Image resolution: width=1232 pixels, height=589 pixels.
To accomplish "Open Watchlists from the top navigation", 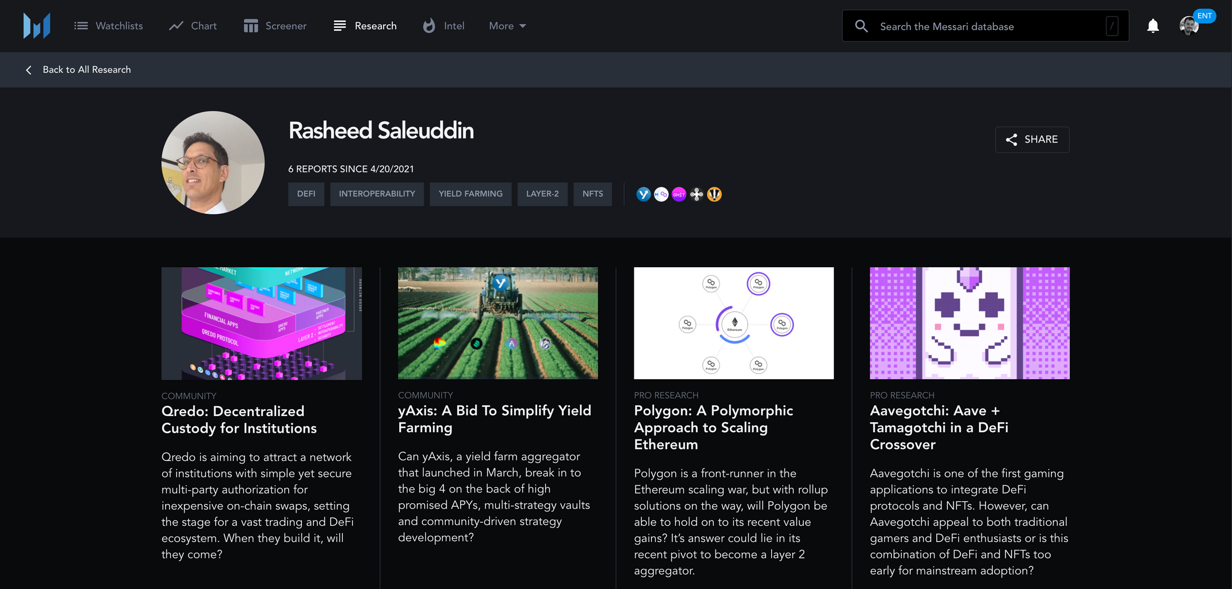I will (109, 26).
